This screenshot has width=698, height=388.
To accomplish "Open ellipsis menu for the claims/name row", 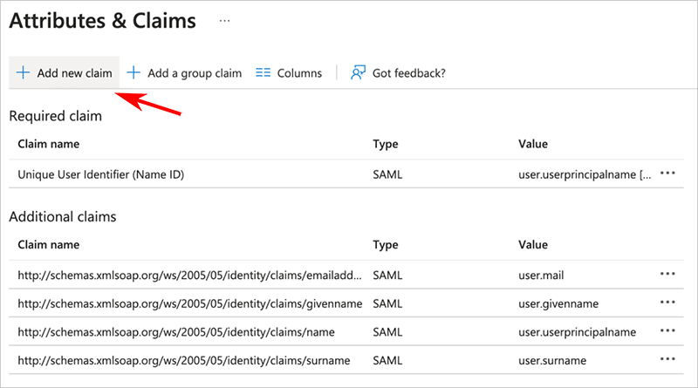I will tap(668, 331).
